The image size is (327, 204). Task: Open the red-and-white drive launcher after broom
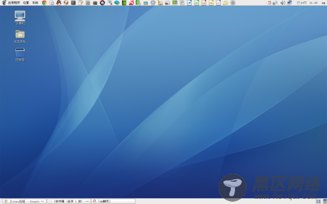167,3
